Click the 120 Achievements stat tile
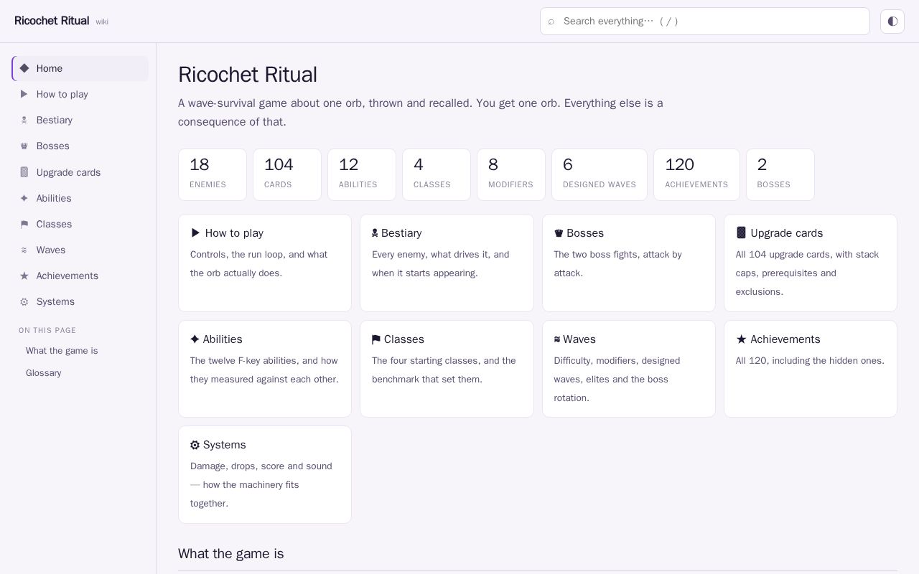This screenshot has height=574, width=919. pos(696,174)
